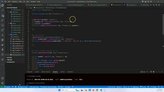This screenshot has width=164, height=92.
Task: Toggle primary side bar layout button
Action: (x=143, y=2)
